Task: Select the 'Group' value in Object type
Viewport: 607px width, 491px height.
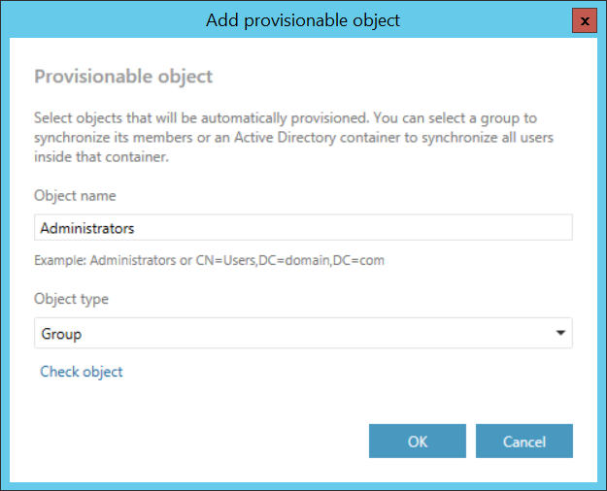Action: (x=61, y=334)
